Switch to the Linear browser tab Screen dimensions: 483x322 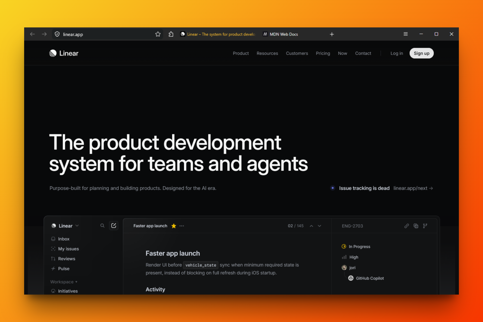(218, 34)
